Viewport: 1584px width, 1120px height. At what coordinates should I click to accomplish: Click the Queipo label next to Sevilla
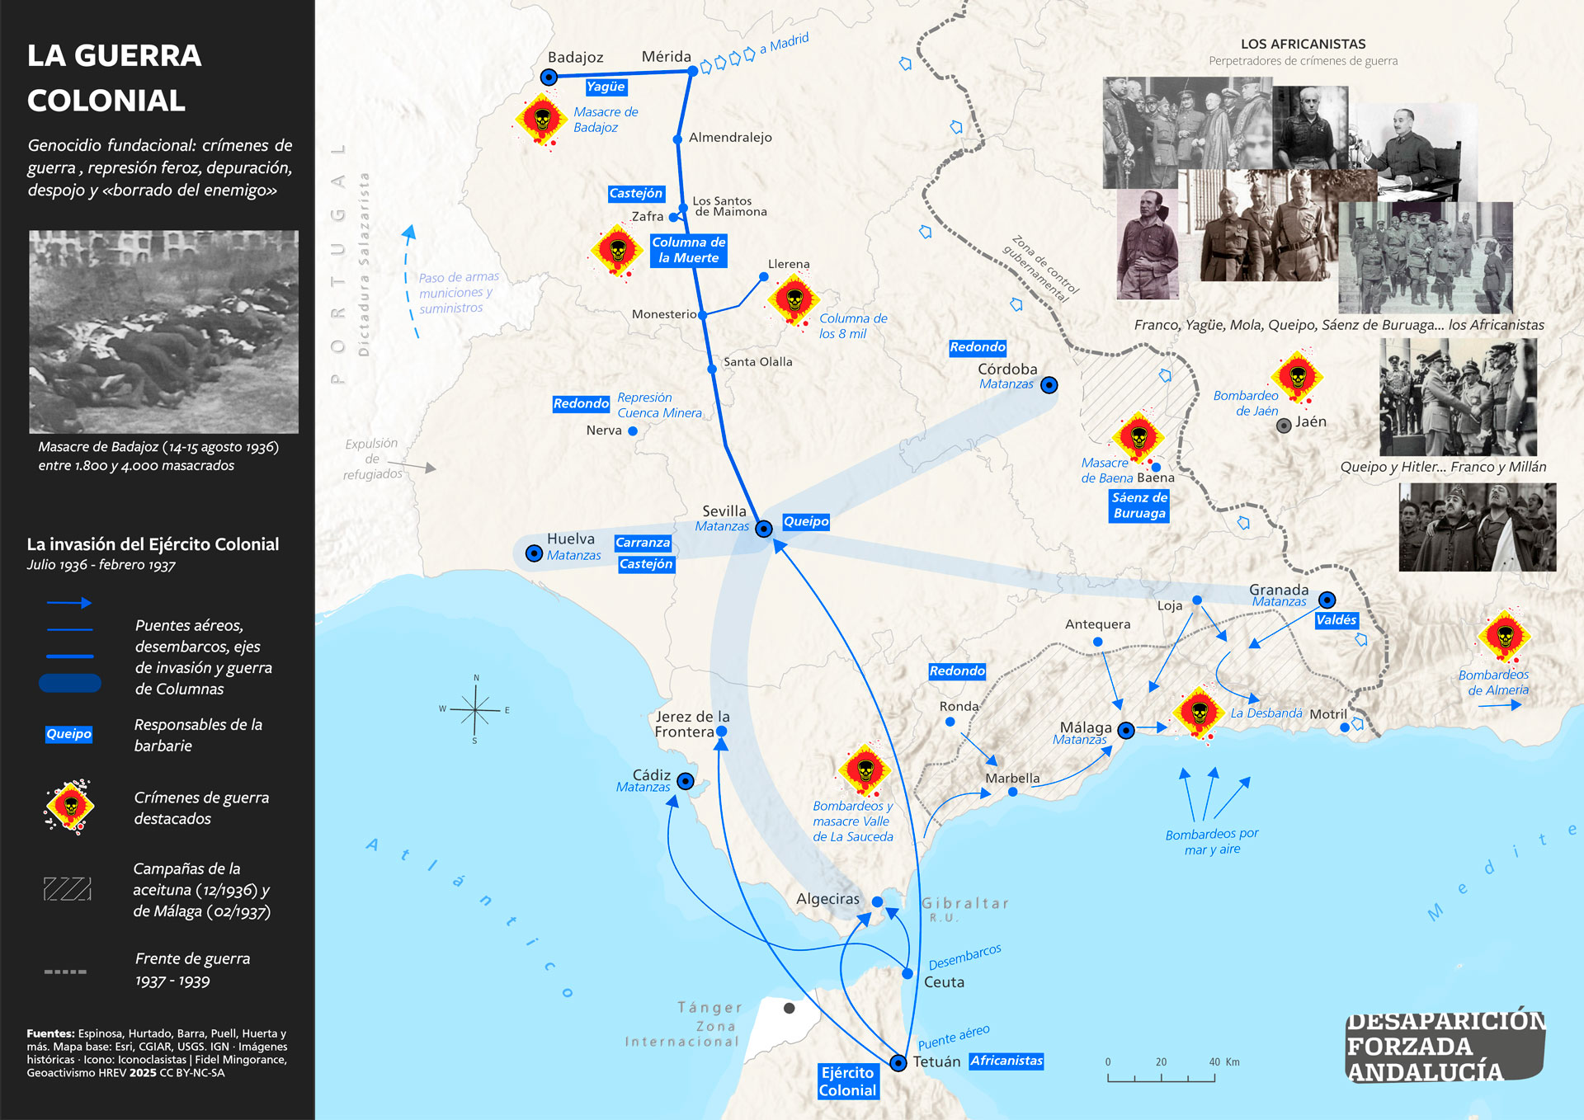(x=806, y=521)
